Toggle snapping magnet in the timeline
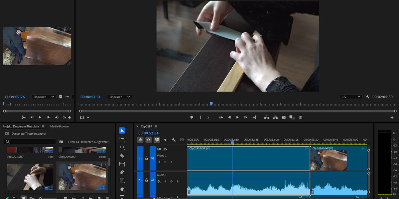Viewport: 399px width, 199px height. coord(149,140)
